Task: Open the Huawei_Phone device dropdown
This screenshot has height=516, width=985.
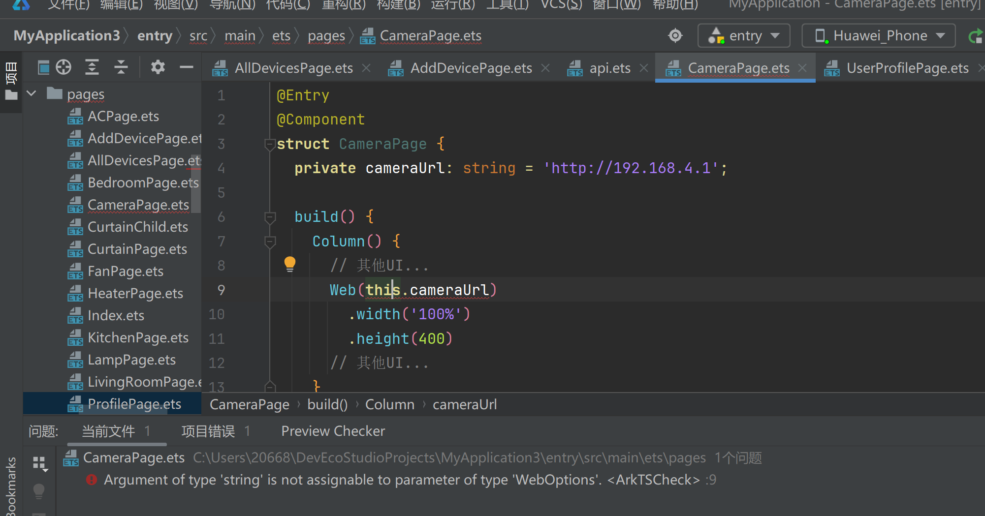Action: [x=879, y=35]
